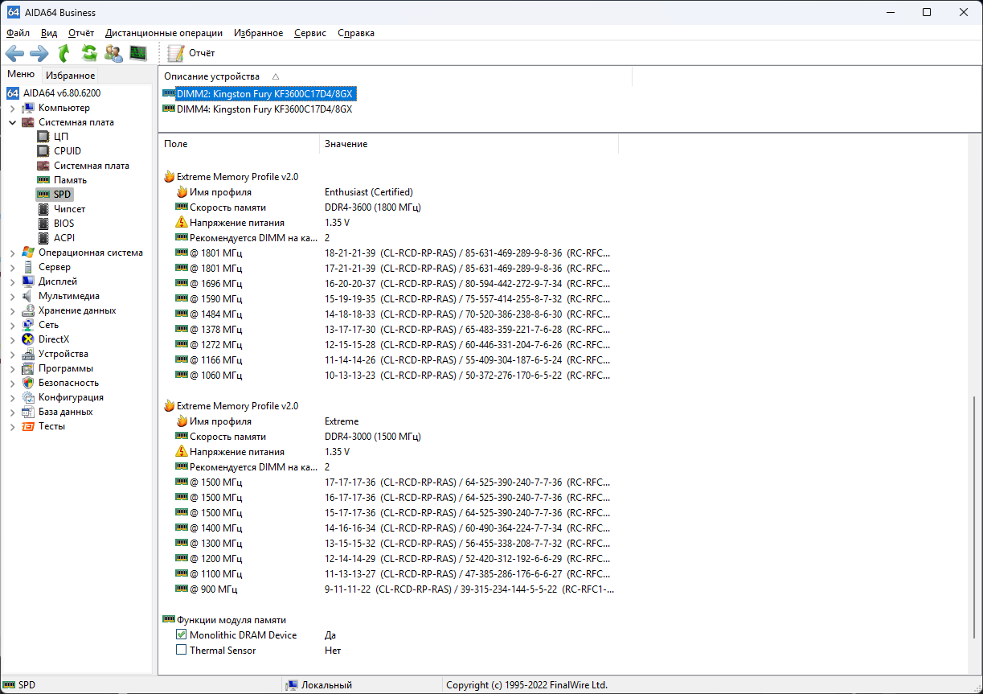Expand the Программы tree node

pyautogui.click(x=12, y=368)
